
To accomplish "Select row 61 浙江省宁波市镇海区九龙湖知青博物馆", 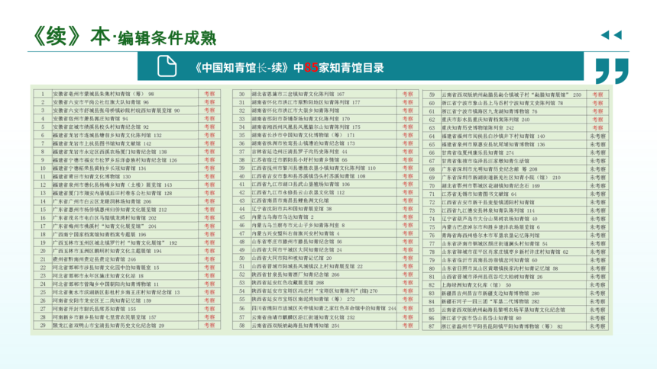I will point(516,111).
